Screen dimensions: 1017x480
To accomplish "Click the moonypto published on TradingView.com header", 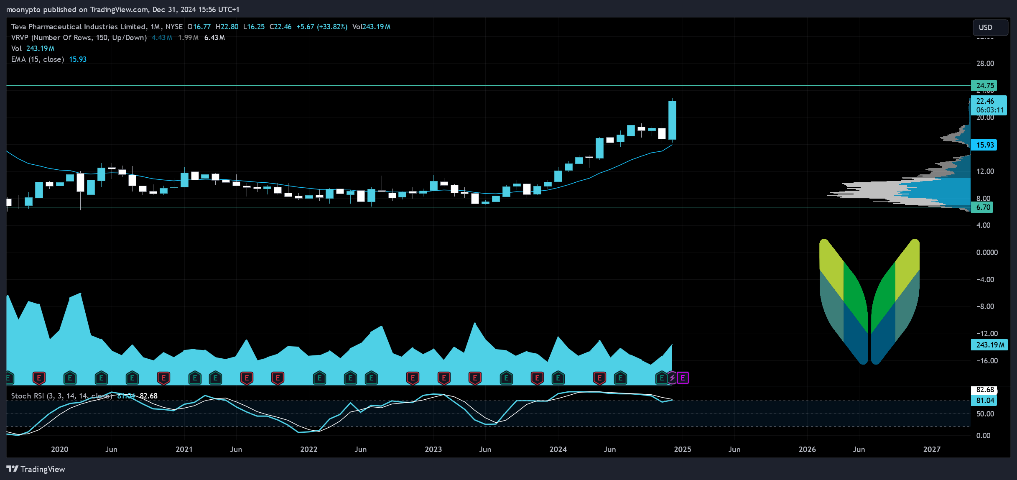I will pyautogui.click(x=122, y=9).
